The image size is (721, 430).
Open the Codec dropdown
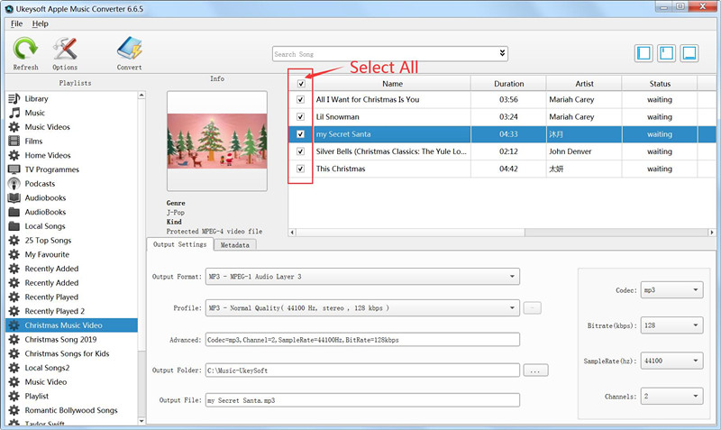coord(671,290)
